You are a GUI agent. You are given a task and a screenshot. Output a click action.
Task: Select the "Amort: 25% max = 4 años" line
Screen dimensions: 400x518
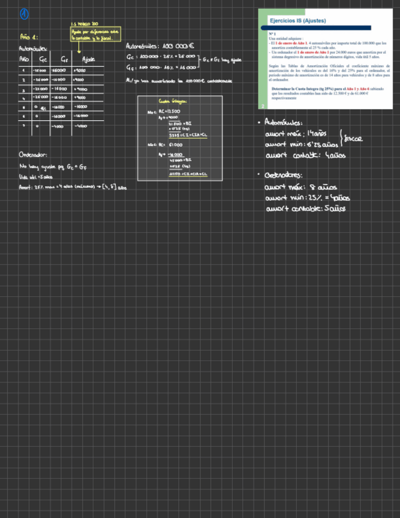(x=73, y=188)
